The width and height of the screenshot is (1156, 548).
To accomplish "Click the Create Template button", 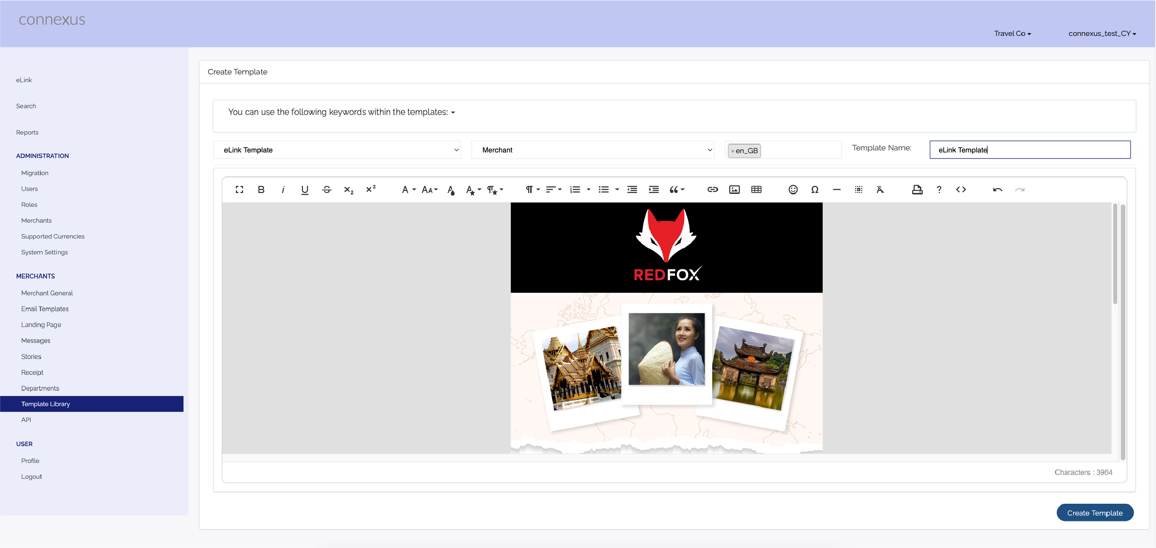I will click(x=1095, y=513).
